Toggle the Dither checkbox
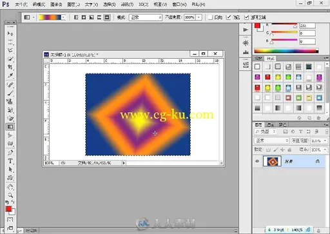This screenshot has height=234, width=330. 229,17
